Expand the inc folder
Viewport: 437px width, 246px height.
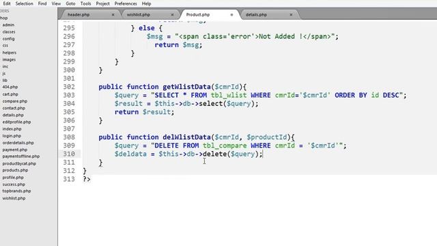[x=5, y=66]
